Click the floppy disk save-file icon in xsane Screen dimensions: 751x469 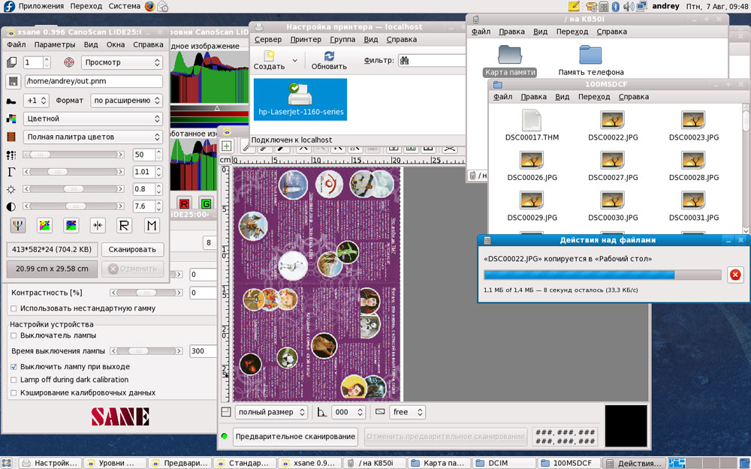pyautogui.click(x=13, y=81)
